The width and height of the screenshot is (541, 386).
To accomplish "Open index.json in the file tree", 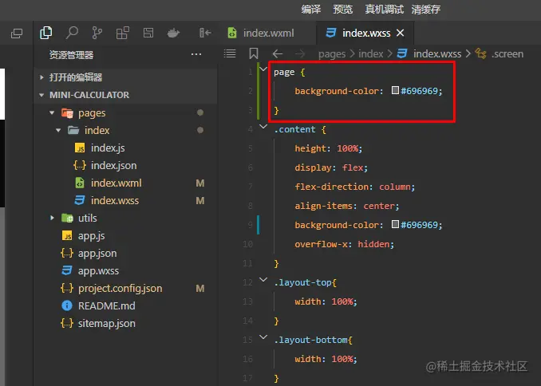I will [113, 166].
